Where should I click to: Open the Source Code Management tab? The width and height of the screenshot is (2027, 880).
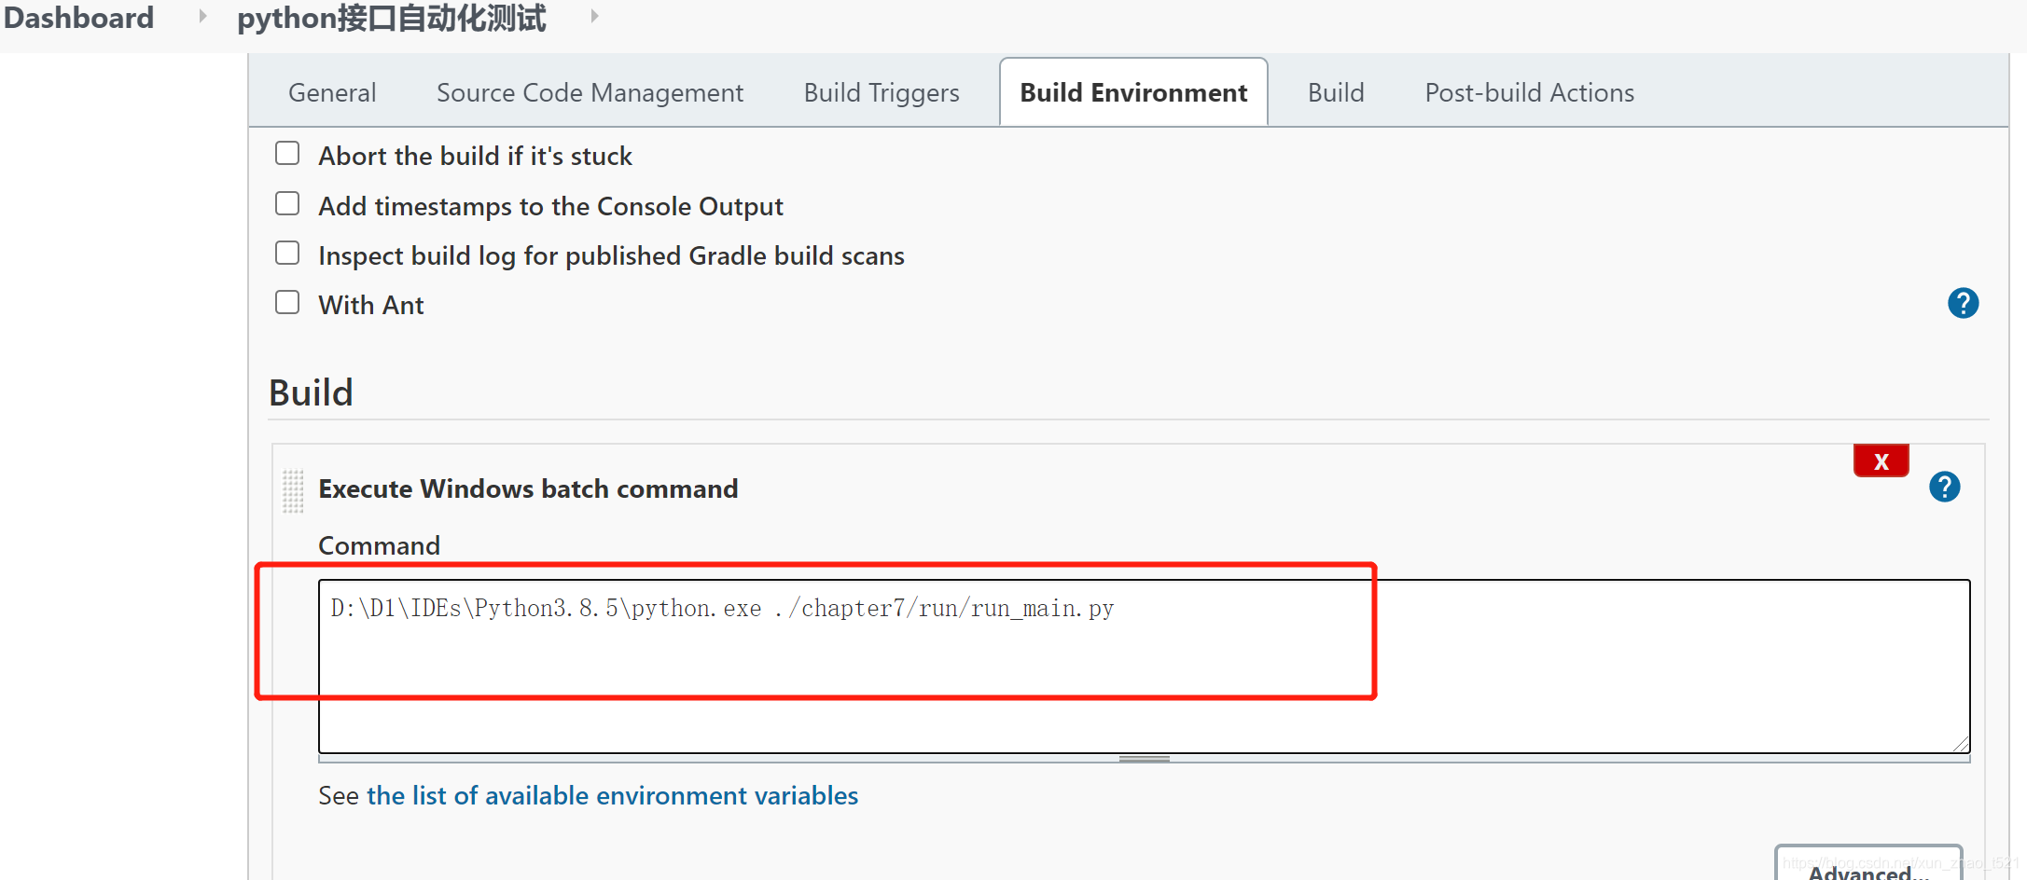pos(590,92)
